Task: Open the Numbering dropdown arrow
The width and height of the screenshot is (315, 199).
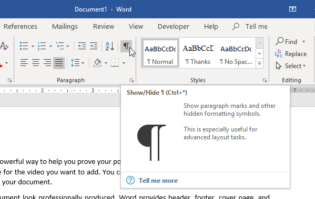Action: point(50,46)
